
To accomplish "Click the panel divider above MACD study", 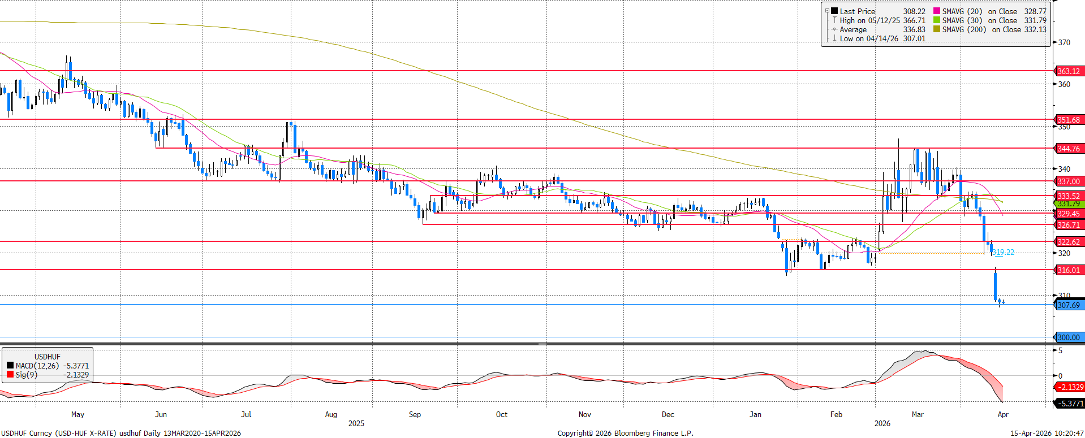I will coord(542,344).
